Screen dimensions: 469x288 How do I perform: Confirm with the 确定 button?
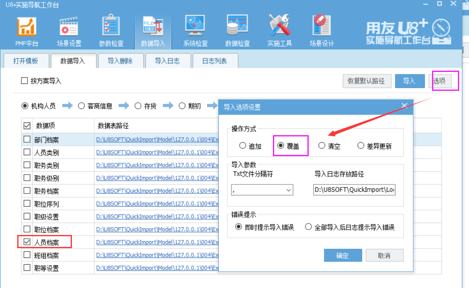pos(343,256)
